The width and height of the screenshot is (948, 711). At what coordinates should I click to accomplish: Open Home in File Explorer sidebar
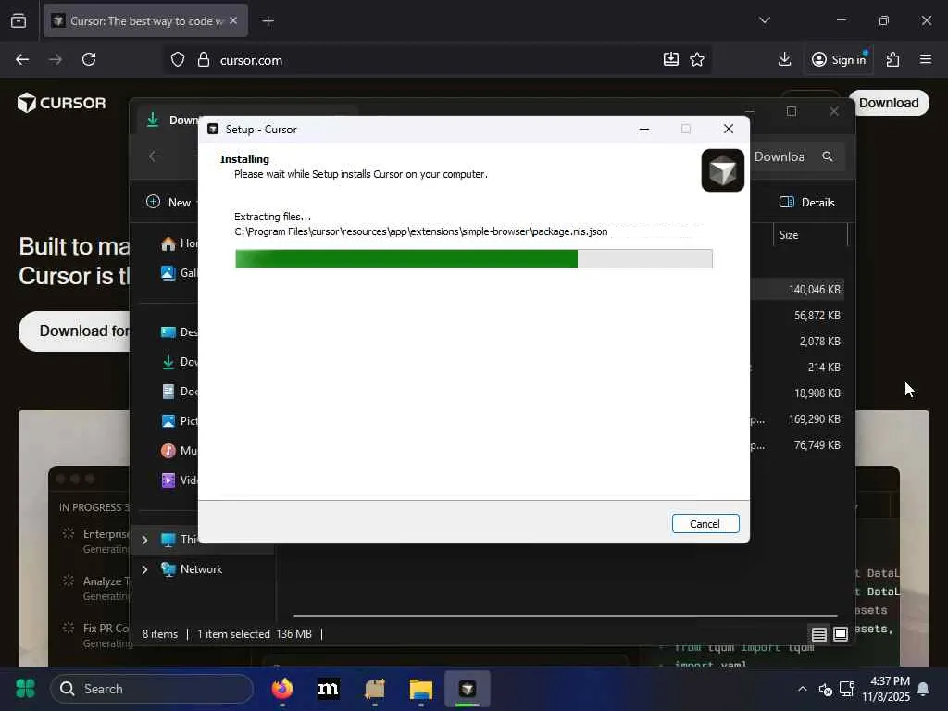click(x=179, y=243)
